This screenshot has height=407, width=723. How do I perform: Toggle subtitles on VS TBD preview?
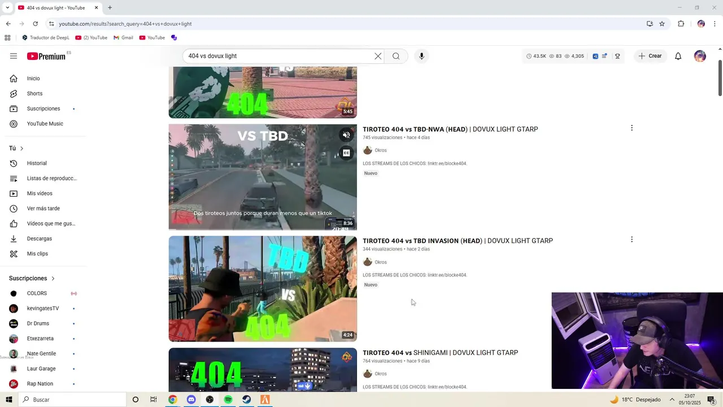pos(346,153)
